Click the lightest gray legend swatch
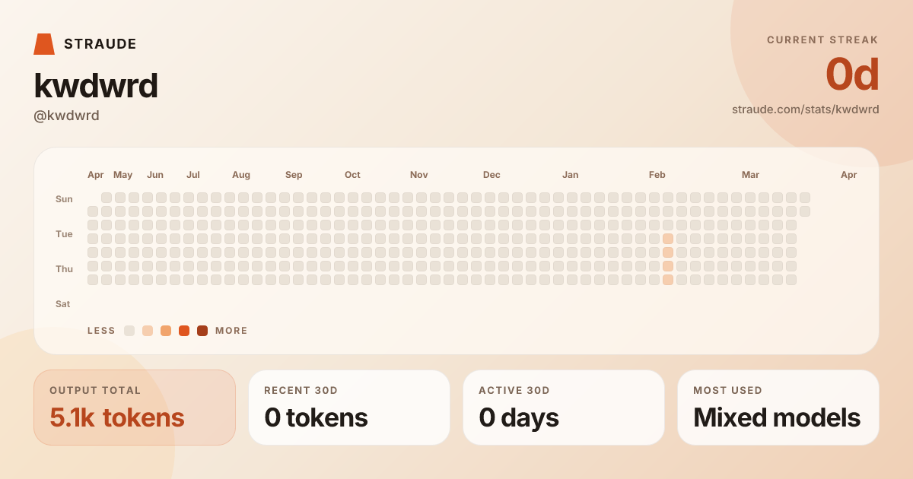Viewport: 913px width, 479px height. [x=129, y=331]
